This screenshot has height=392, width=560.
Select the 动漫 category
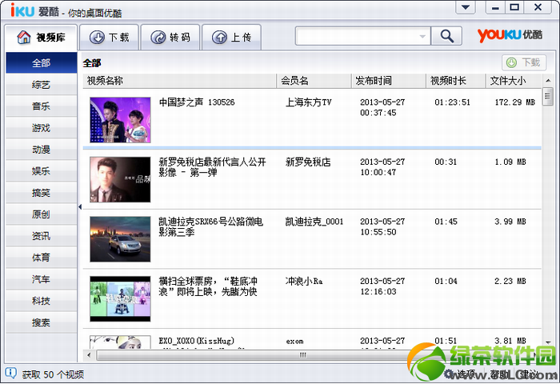41,150
